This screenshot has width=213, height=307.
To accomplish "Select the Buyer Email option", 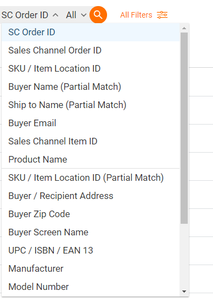I will (91, 123).
